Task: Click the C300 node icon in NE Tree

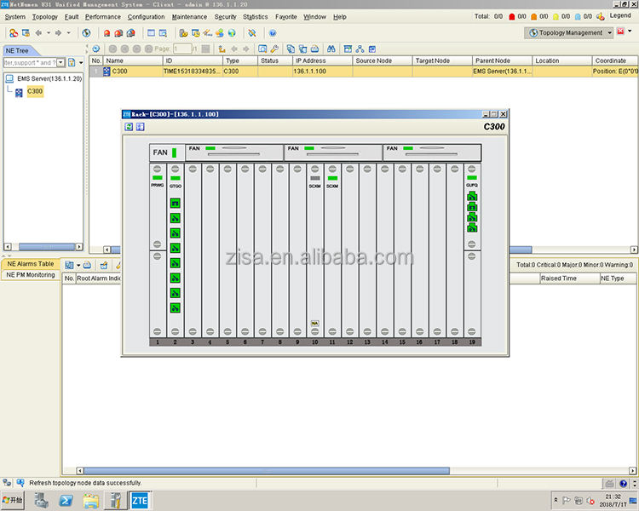Action: tap(19, 92)
